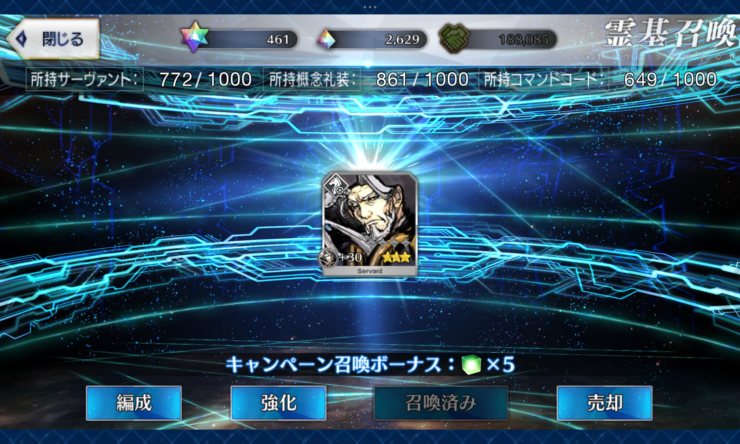The width and height of the screenshot is (740, 444).
Task: Open the 強化 enhancement menu
Action: [x=278, y=403]
